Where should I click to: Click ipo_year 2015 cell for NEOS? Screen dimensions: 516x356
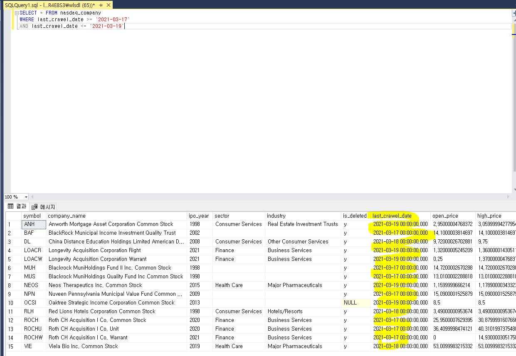(x=200, y=285)
